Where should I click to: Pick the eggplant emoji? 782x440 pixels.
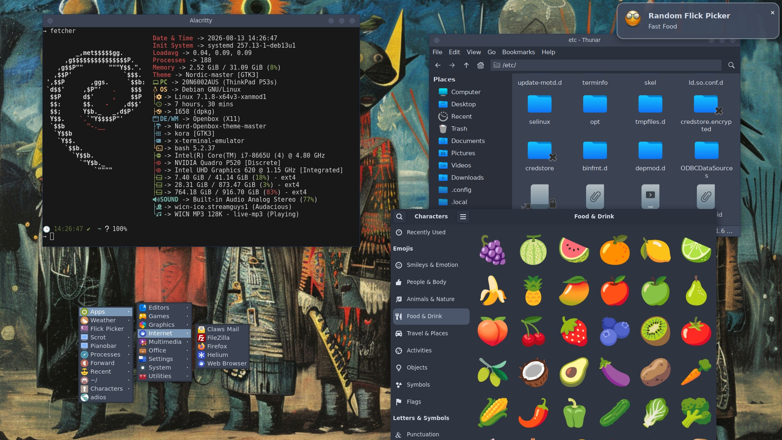[615, 372]
